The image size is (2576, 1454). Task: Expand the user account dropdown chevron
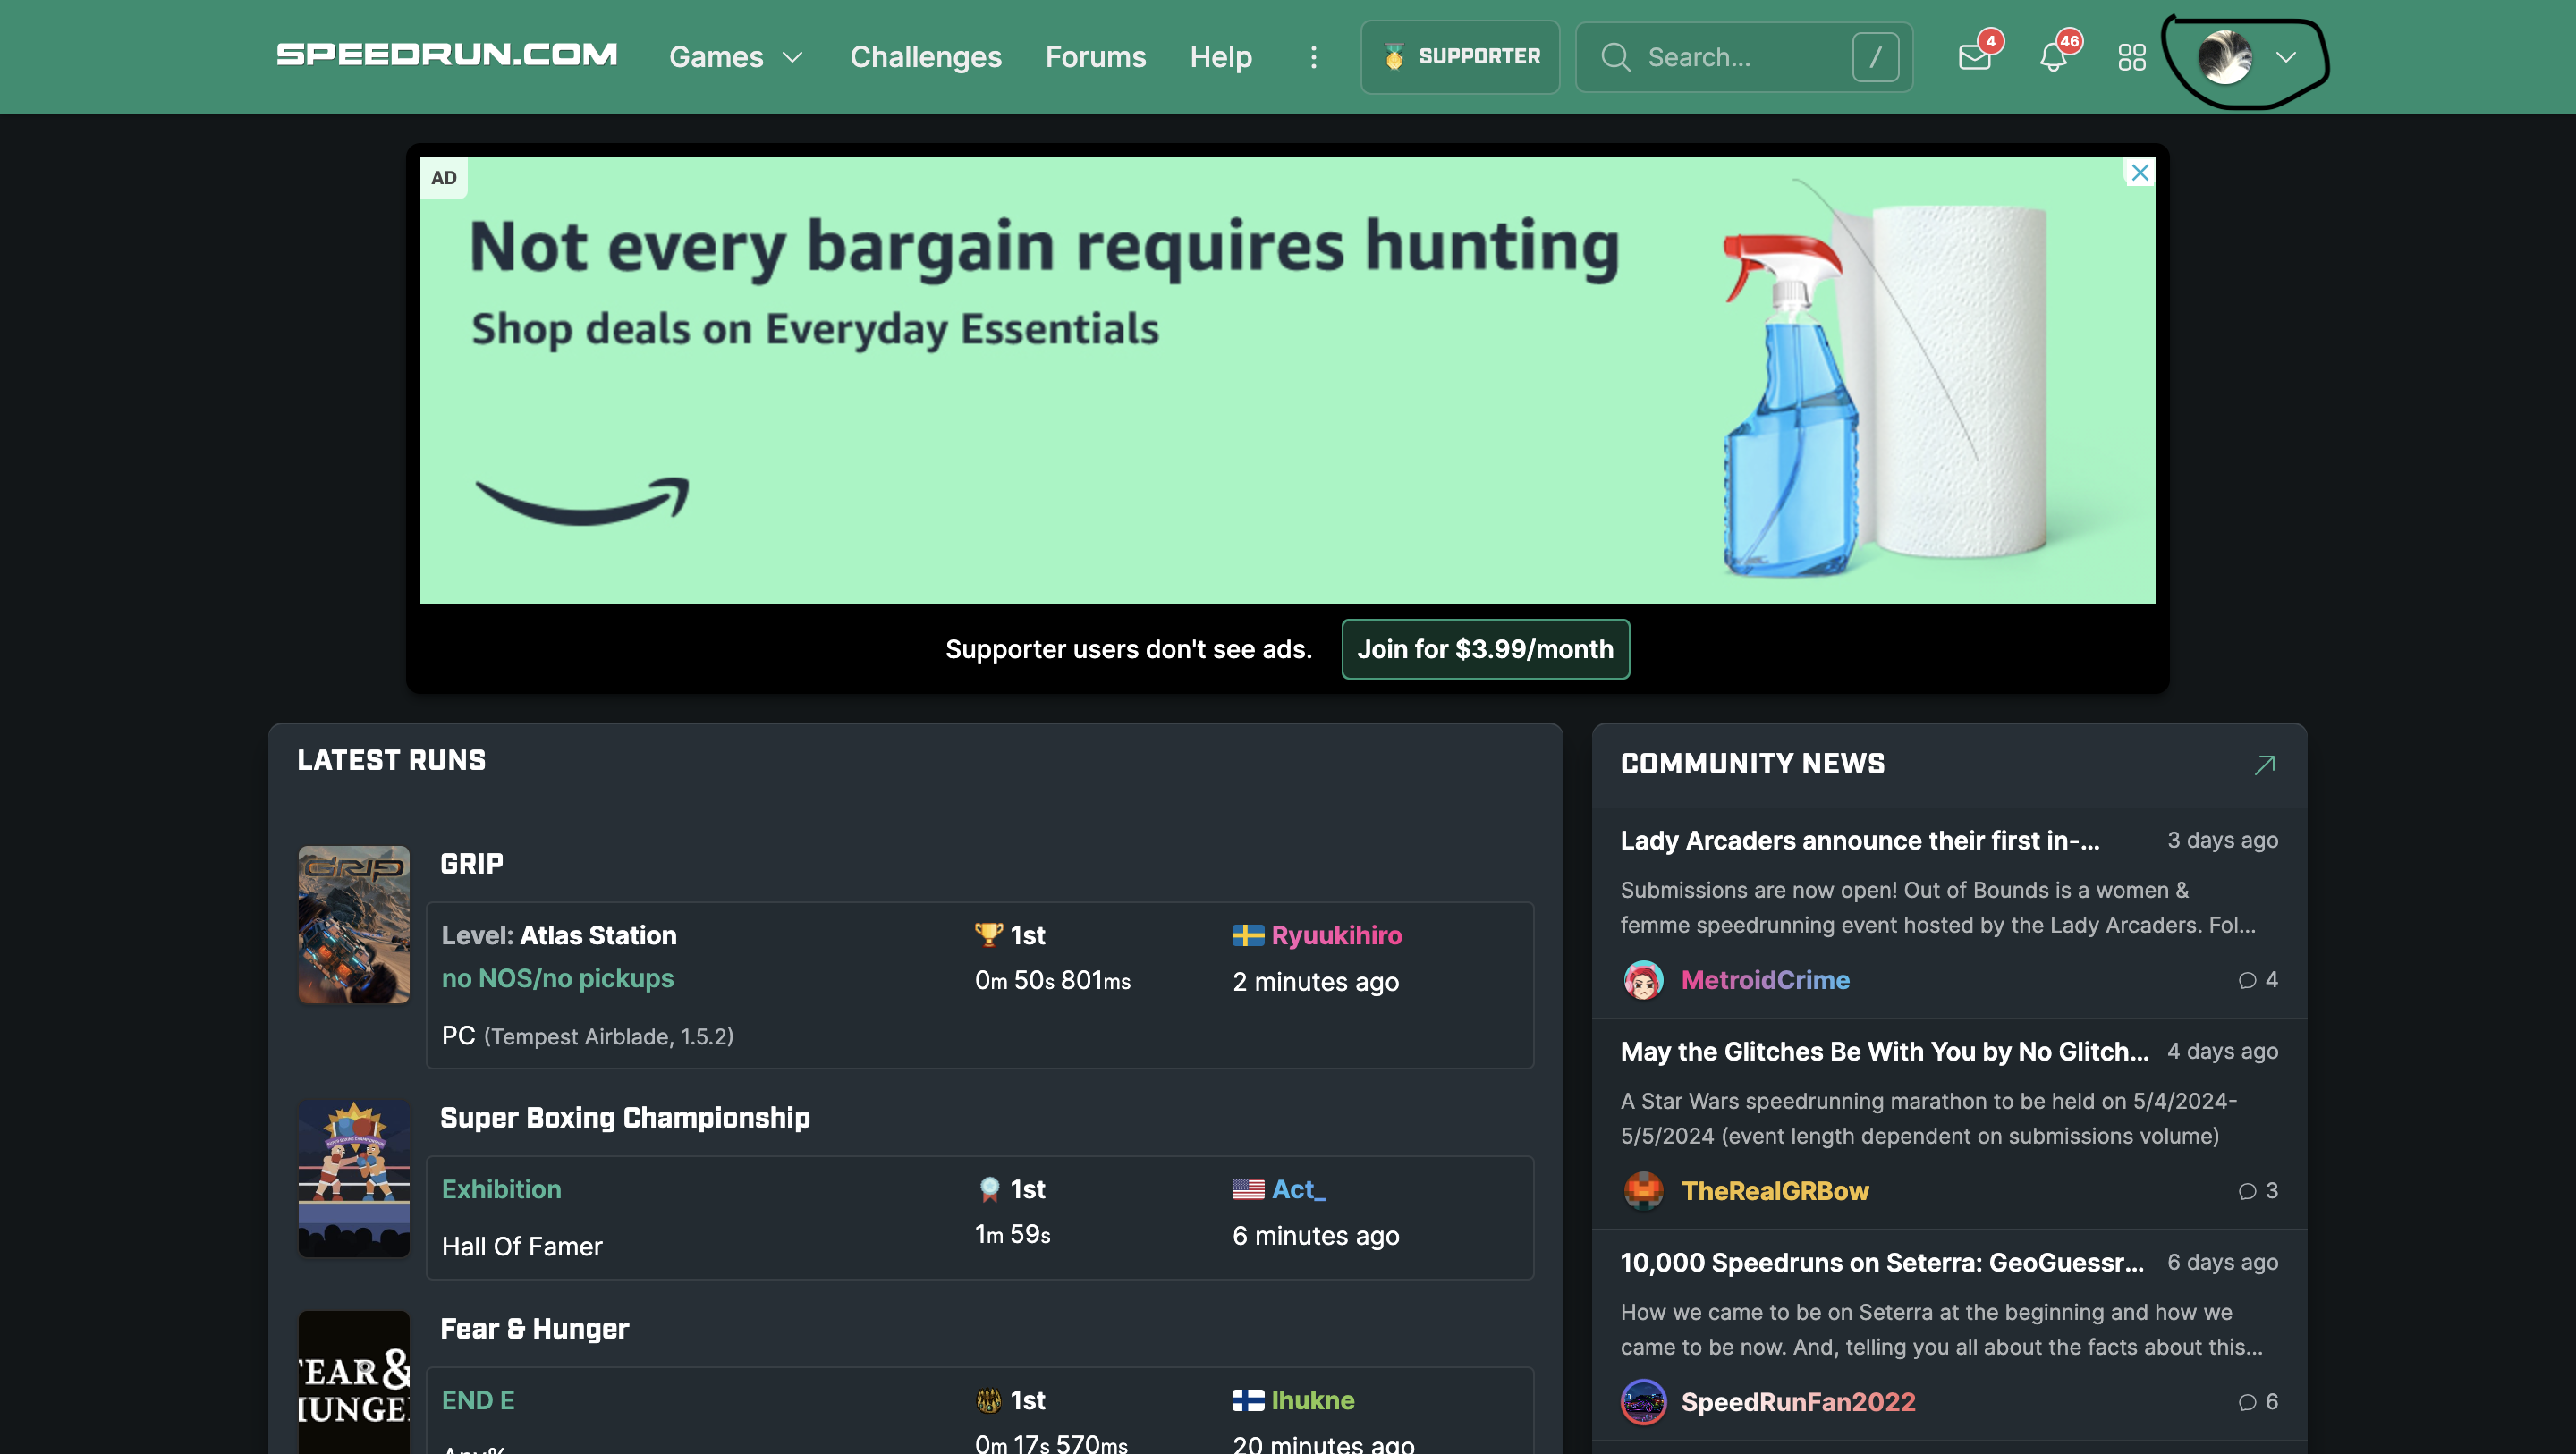pos(2285,57)
